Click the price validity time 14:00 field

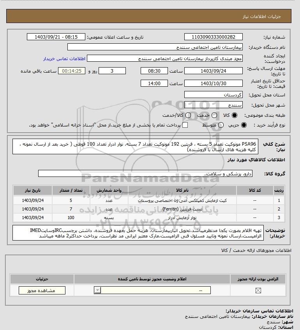(x=154, y=83)
